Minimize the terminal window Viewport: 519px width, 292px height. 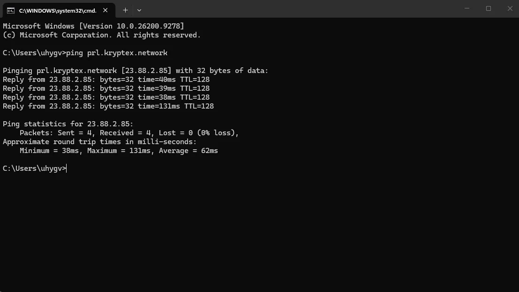467,8
